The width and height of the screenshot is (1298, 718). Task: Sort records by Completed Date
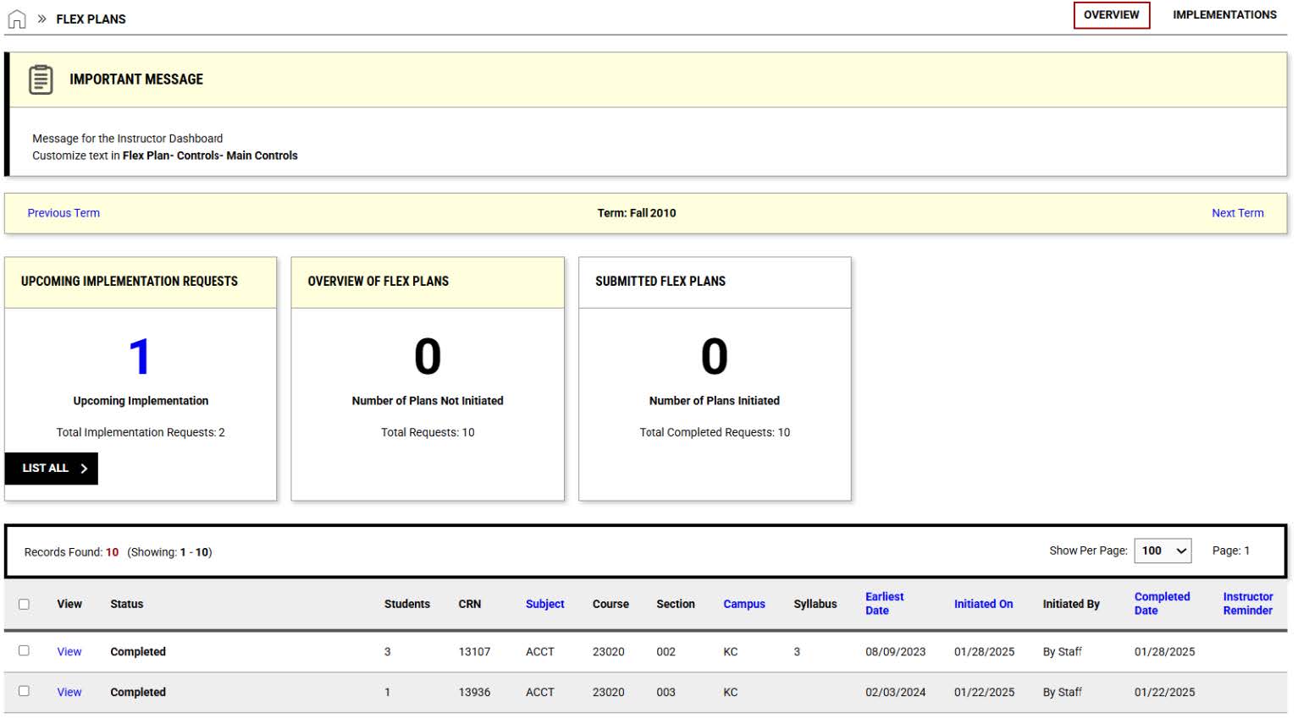coord(1162,602)
